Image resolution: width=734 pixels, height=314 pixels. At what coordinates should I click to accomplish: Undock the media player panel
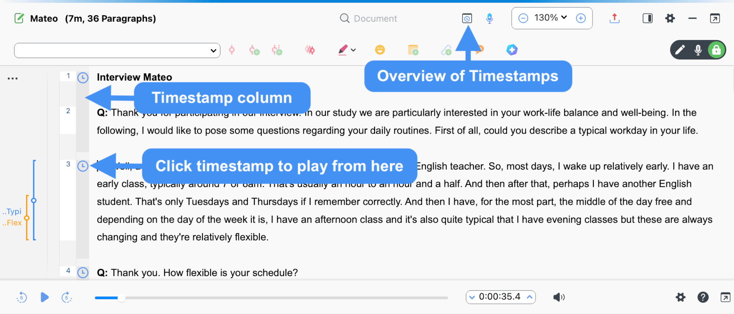(x=725, y=297)
